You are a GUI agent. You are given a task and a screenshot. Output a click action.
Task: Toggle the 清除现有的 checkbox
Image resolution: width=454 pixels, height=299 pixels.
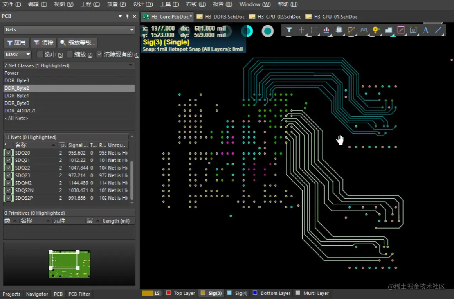point(99,54)
